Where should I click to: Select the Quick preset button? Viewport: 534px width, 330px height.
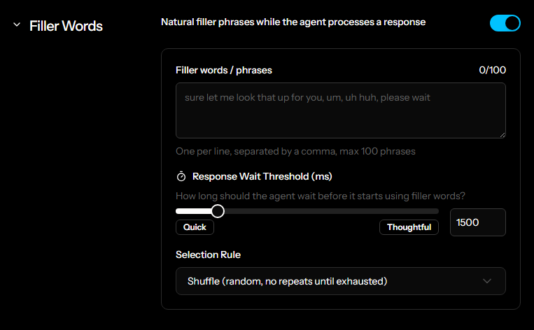195,227
